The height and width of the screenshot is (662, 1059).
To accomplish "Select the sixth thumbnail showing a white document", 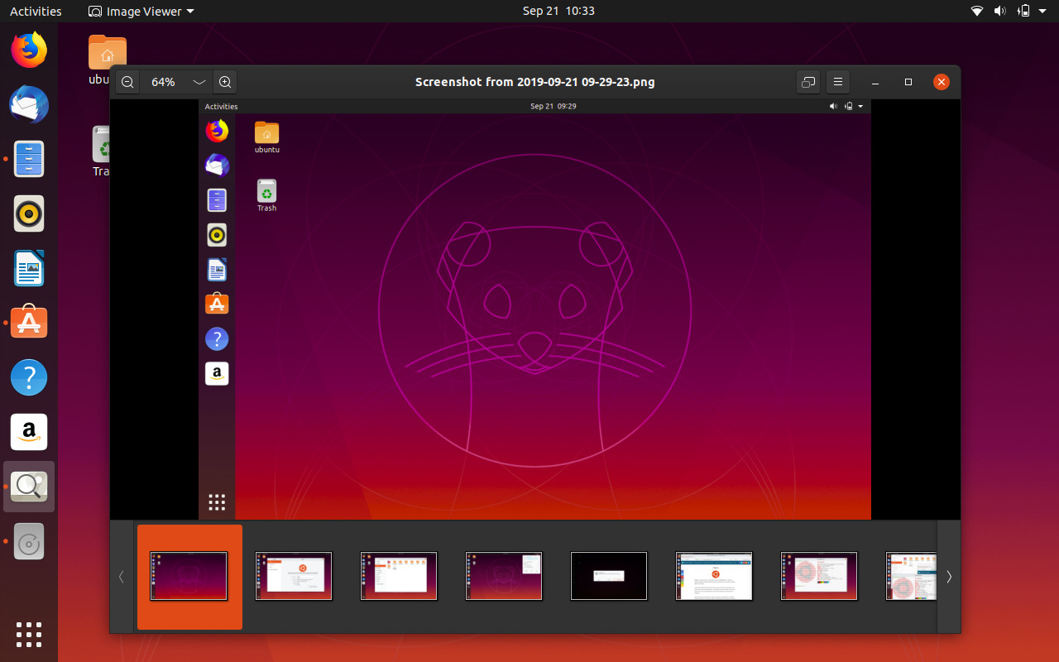I will coord(714,576).
